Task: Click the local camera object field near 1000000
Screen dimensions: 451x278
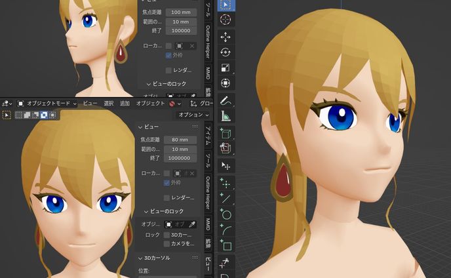Action: 181,173
